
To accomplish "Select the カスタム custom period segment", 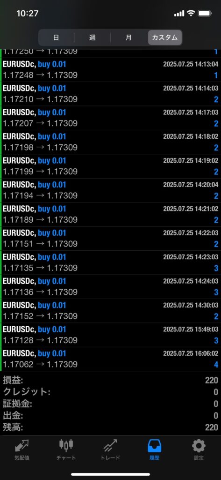I will [x=165, y=37].
